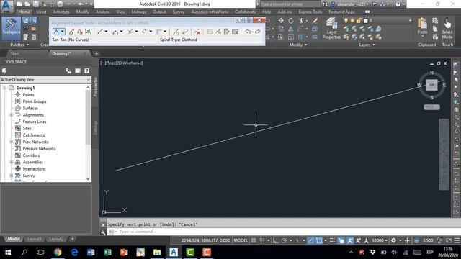
Task: Click Delete PI tool in alignment toolbar
Action: tap(80, 32)
